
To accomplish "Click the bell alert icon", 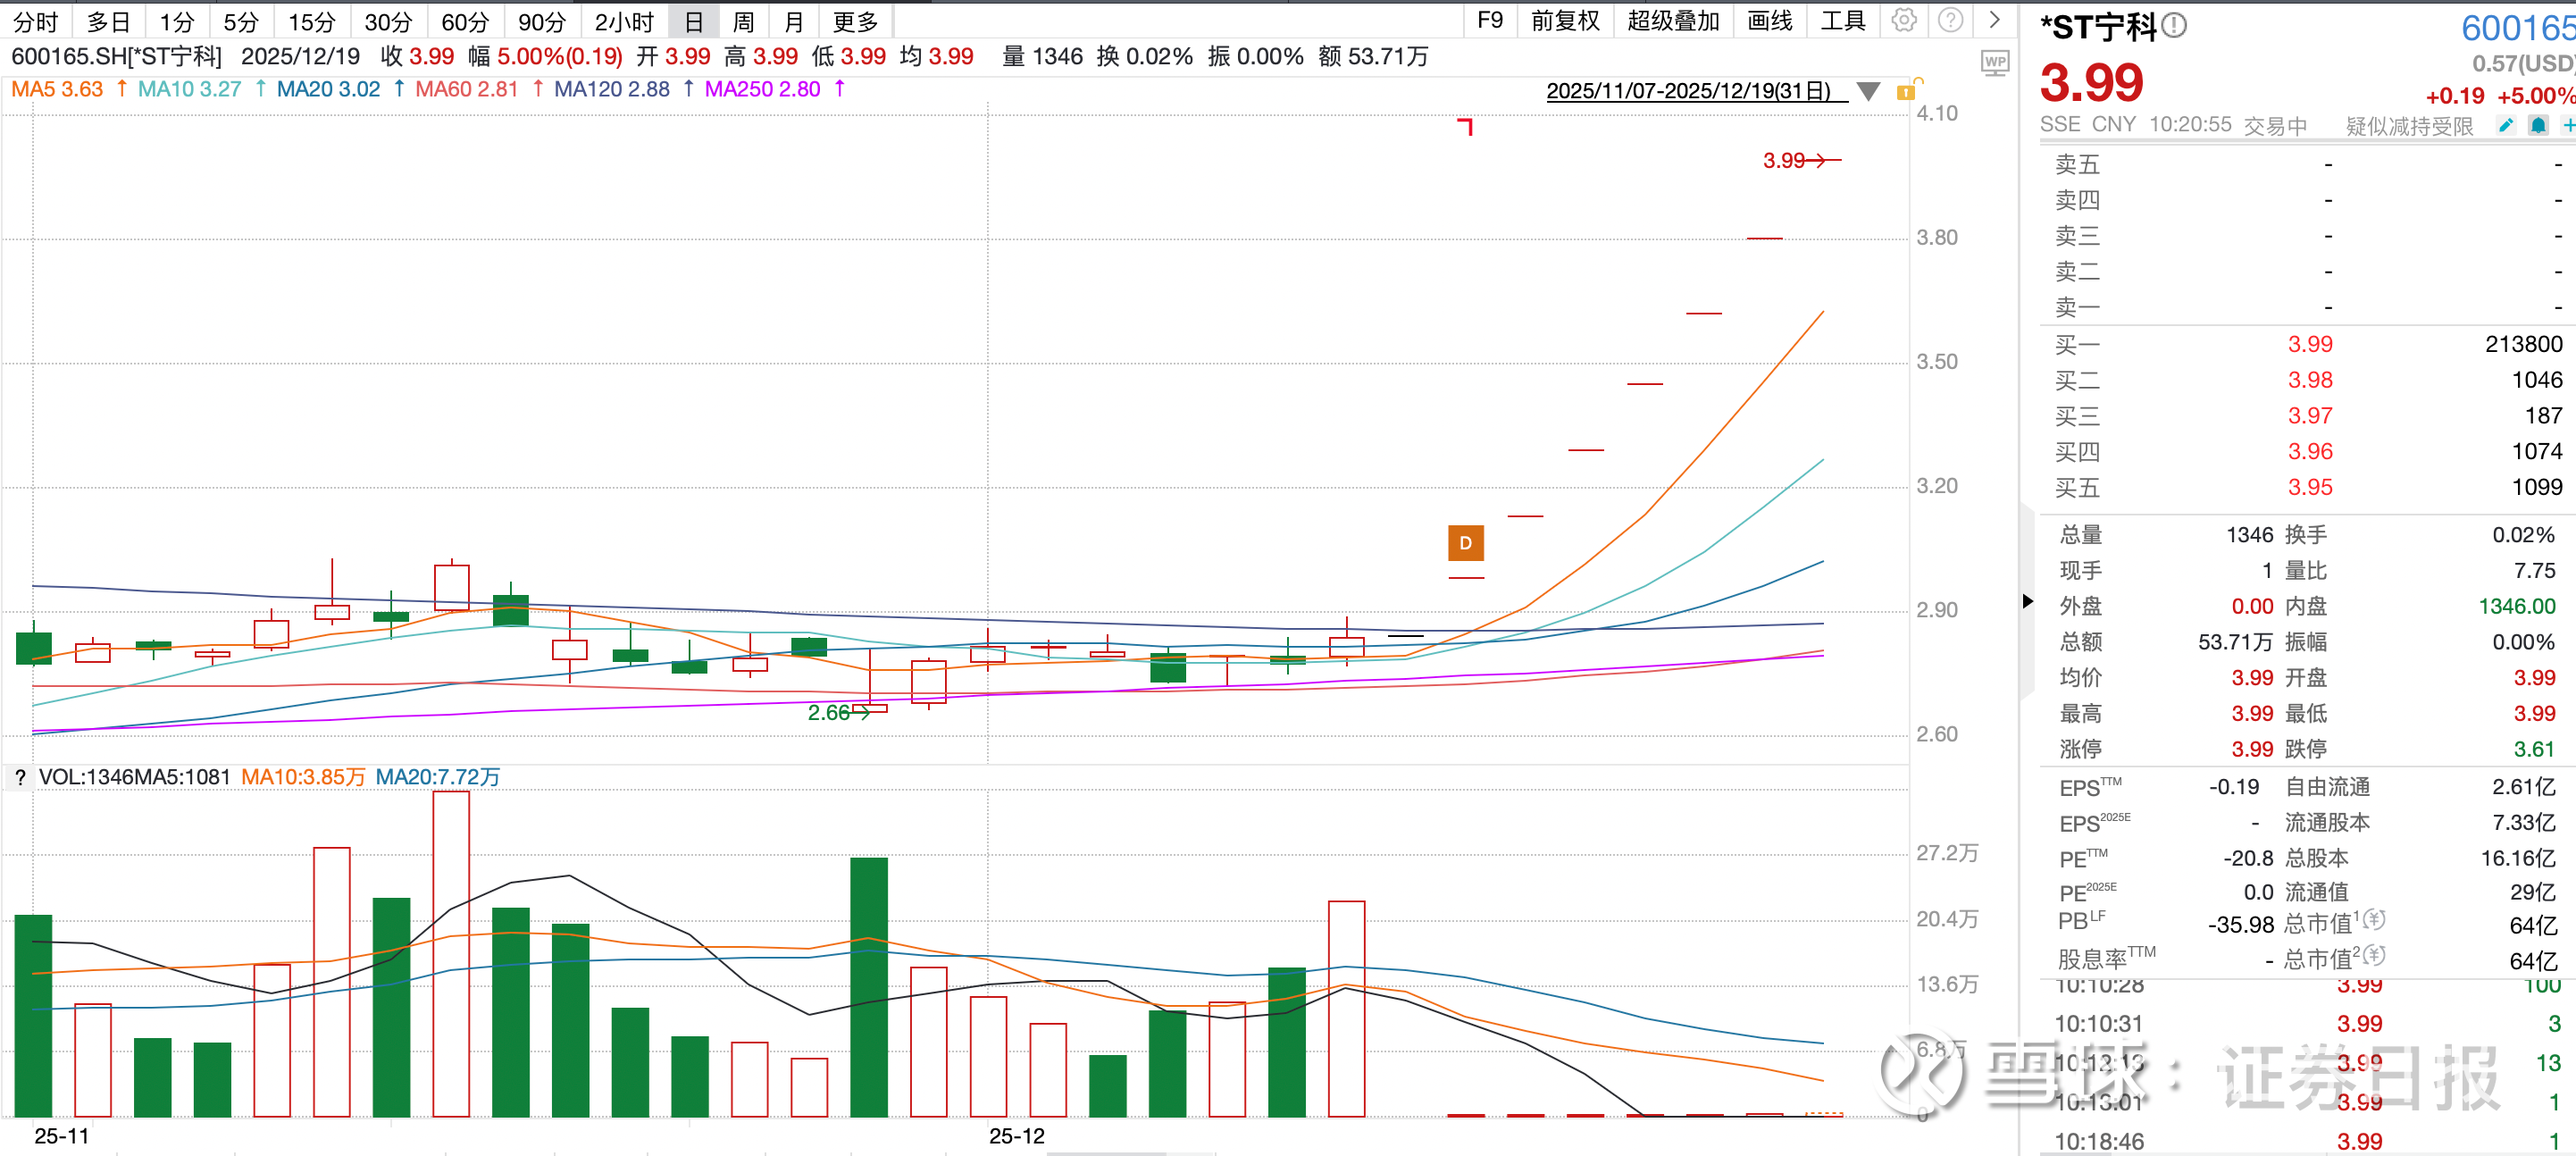I will [2538, 125].
